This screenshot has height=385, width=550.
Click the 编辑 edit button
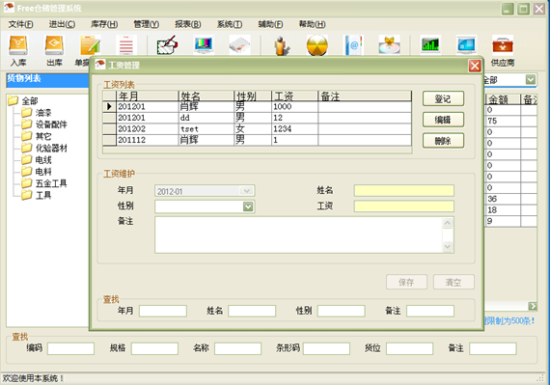tap(443, 120)
